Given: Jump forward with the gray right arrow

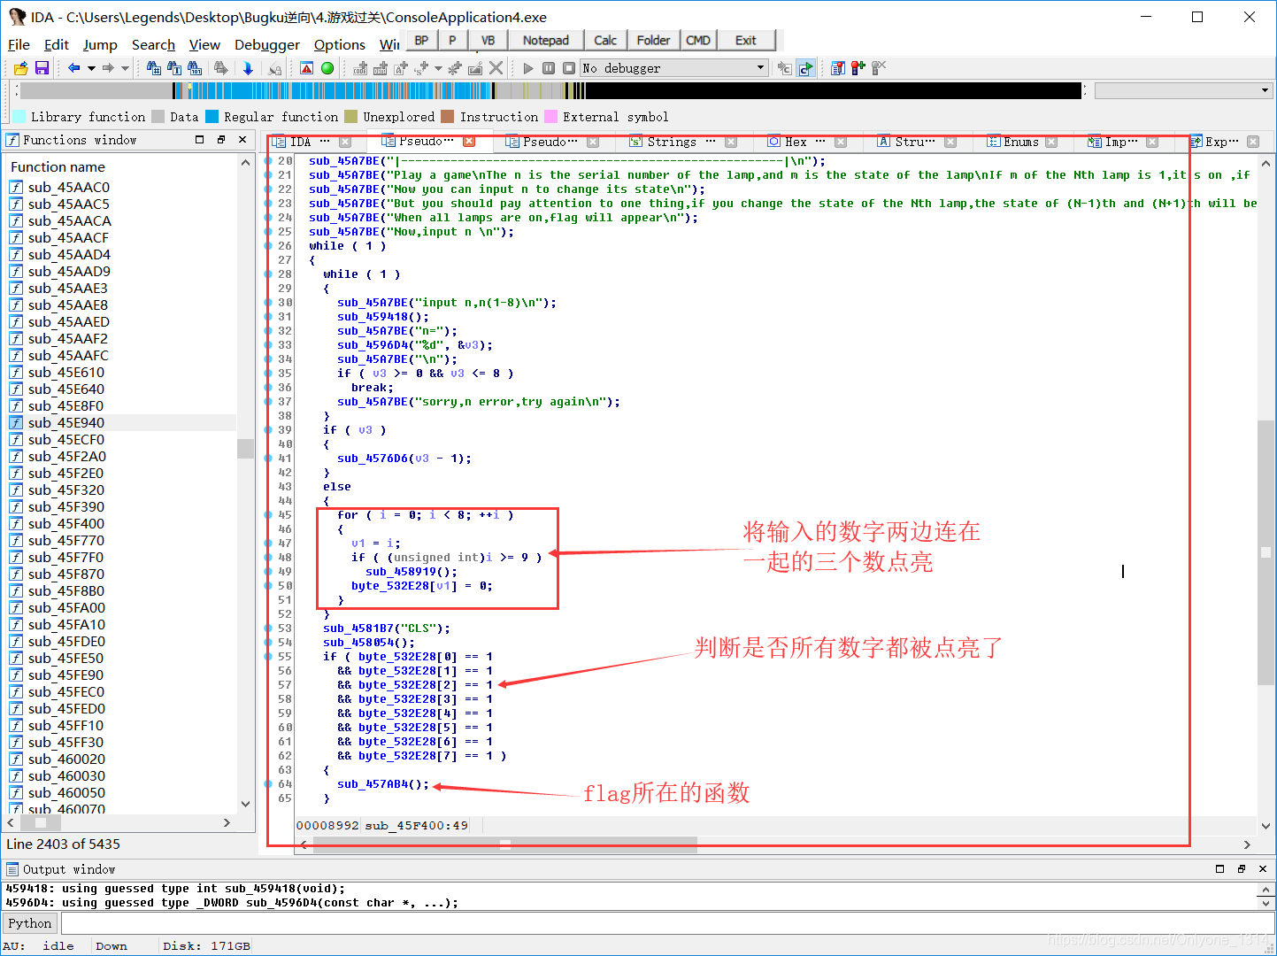Looking at the screenshot, I should 108,68.
